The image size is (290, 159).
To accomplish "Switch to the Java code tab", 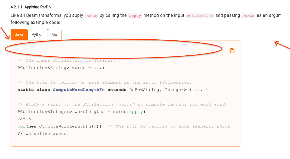I will pyautogui.click(x=19, y=34).
